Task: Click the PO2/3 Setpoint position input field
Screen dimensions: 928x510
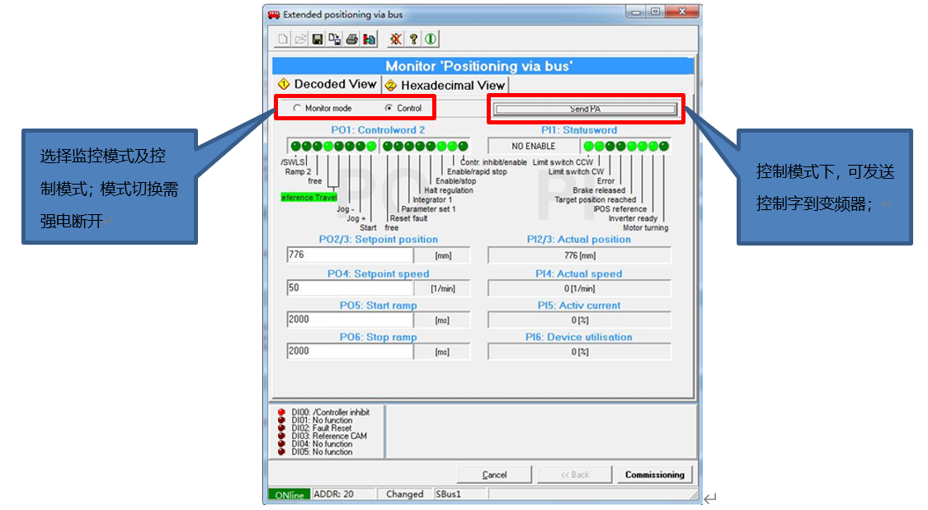Action: (349, 255)
